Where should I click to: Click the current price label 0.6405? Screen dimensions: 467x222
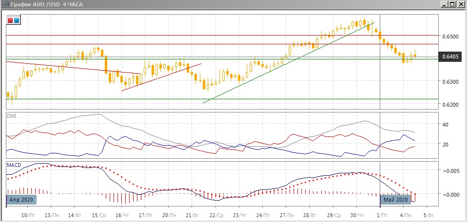[x=451, y=57]
